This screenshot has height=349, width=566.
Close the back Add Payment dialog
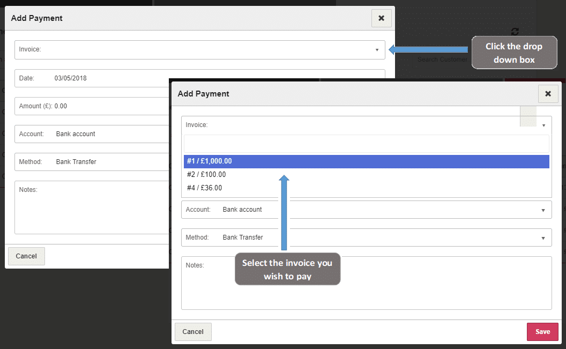click(x=381, y=18)
